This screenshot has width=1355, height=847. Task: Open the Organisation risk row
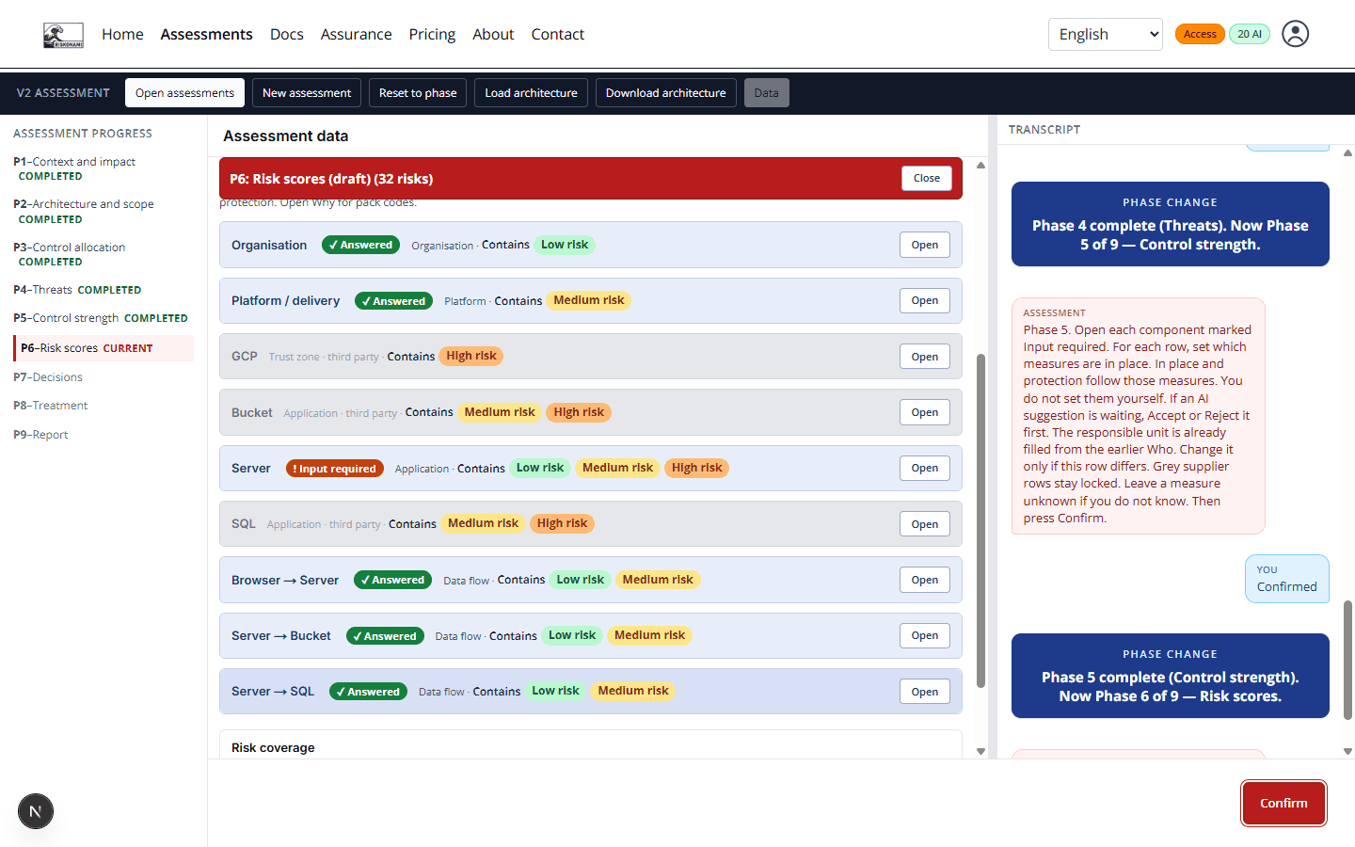pyautogui.click(x=925, y=245)
